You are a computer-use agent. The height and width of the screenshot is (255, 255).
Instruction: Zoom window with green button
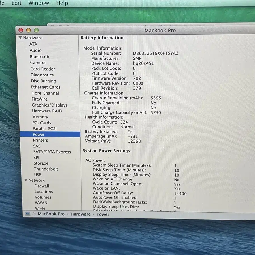point(36,30)
